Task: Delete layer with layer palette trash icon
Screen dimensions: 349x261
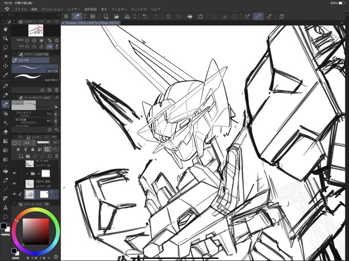Action: (56, 156)
